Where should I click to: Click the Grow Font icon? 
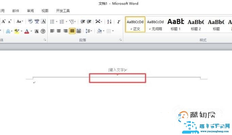click(x=3, y=22)
